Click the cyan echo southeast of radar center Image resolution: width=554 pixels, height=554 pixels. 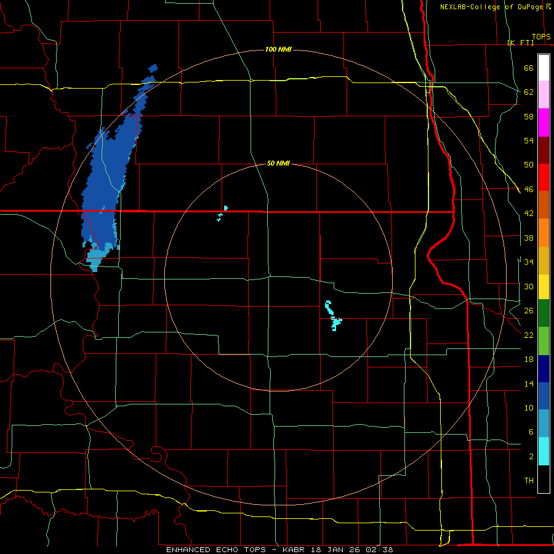[x=333, y=316]
